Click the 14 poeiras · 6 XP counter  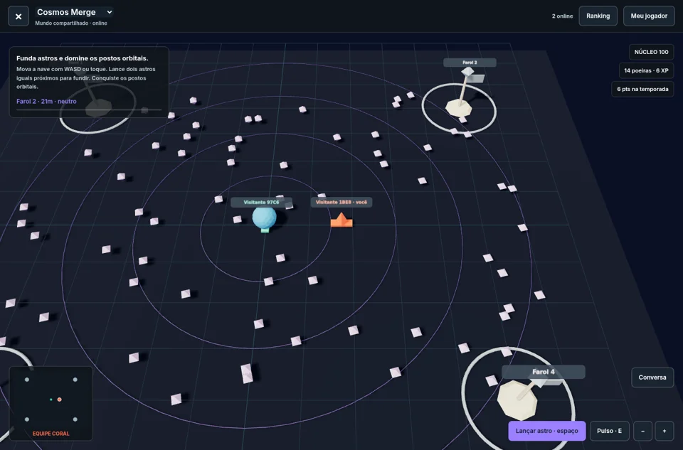pyautogui.click(x=646, y=70)
